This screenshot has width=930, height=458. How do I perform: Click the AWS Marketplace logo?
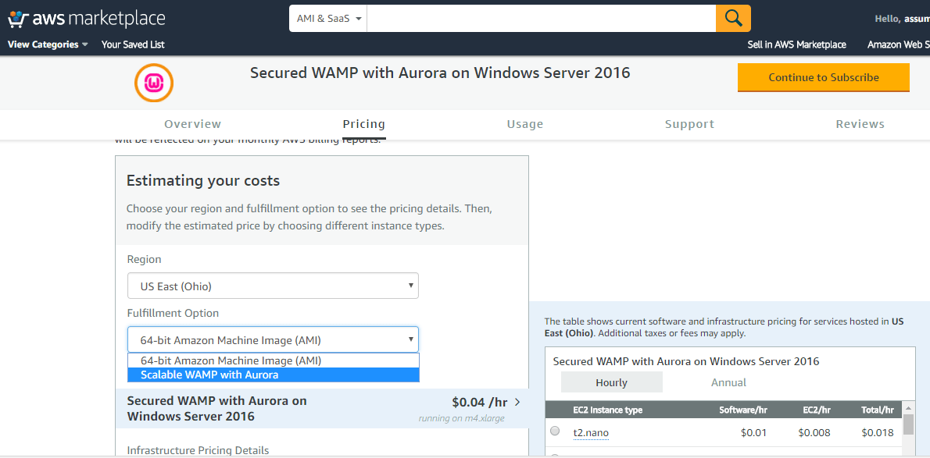pos(86,19)
